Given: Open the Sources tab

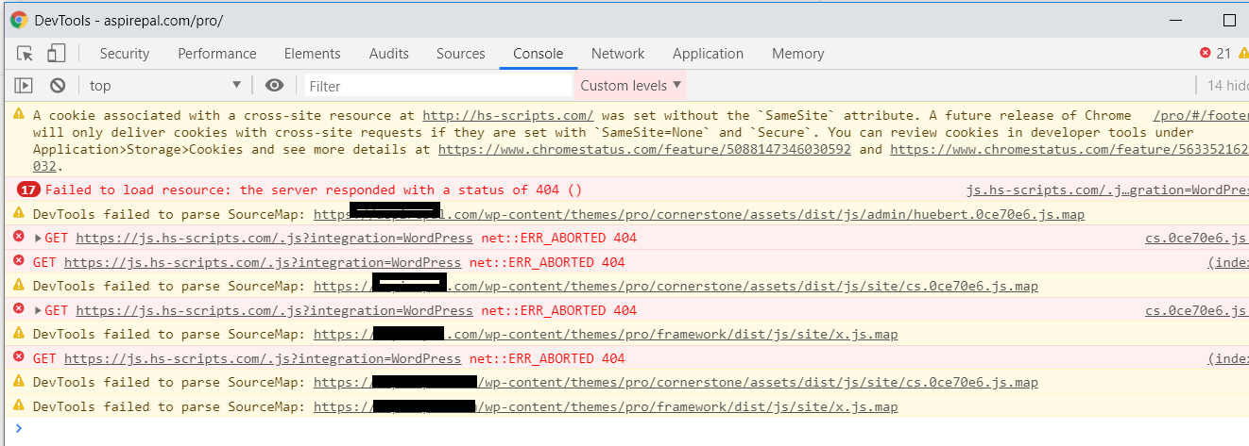Looking at the screenshot, I should [x=461, y=54].
